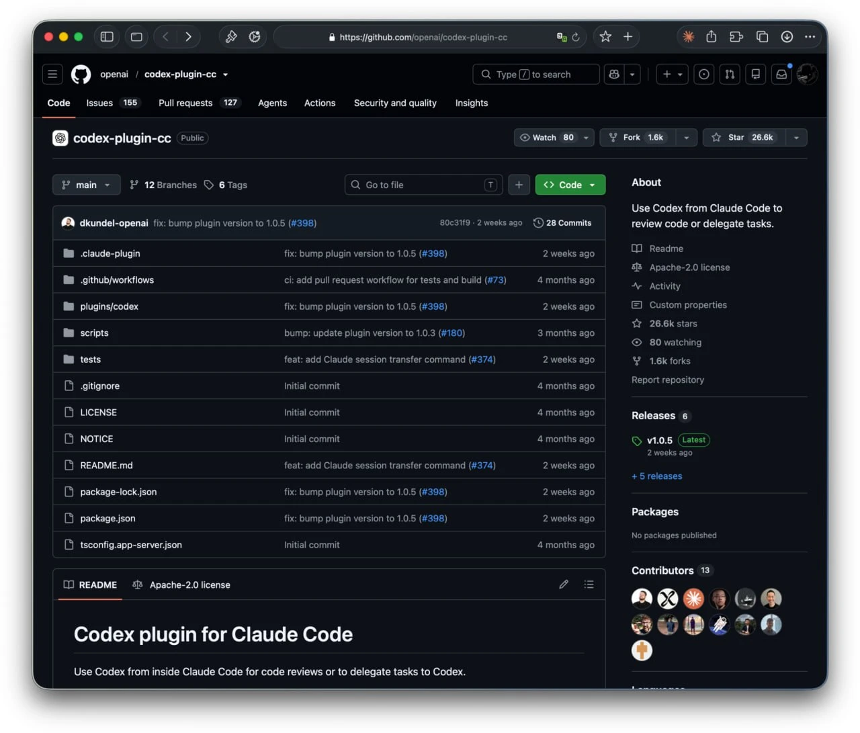Viewport: 860px width, 733px height.
Task: Switch to the Issues tab
Action: pos(112,103)
